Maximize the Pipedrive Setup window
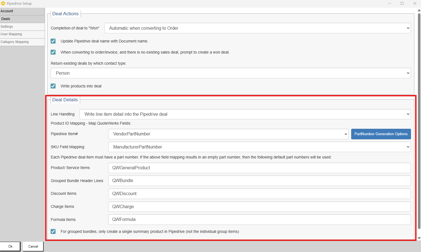Image resolution: width=421 pixels, height=252 pixels. (402, 3)
